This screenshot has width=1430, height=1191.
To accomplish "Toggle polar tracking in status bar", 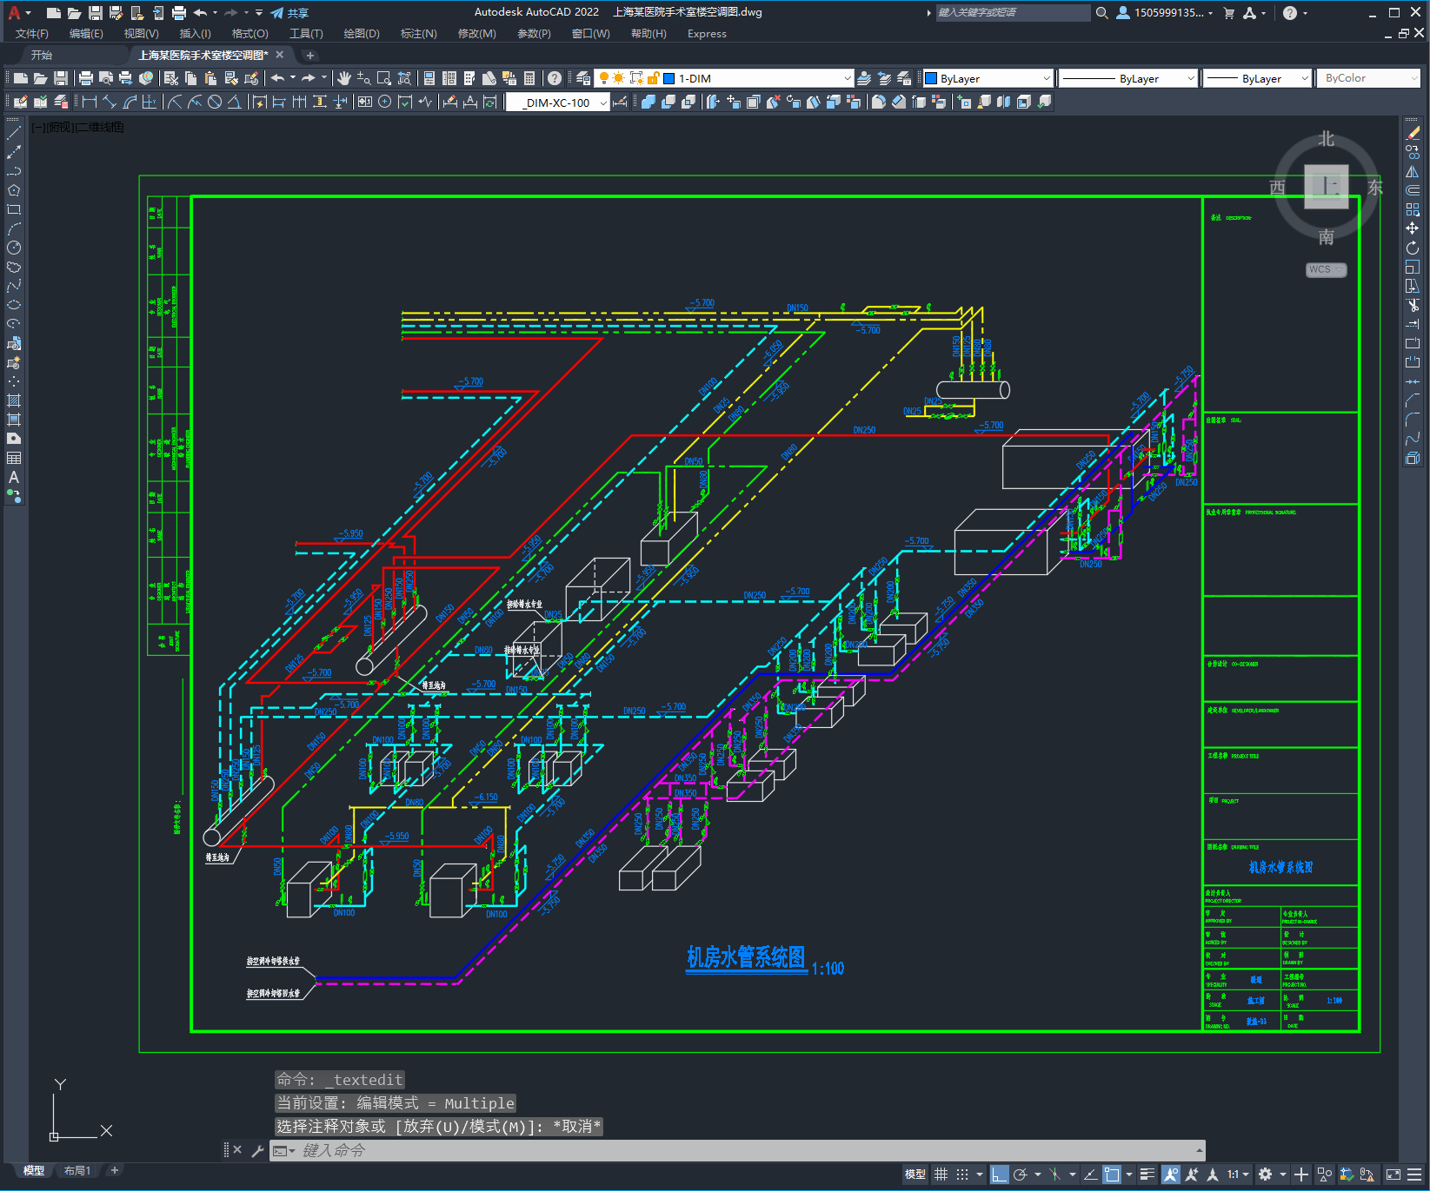I will tap(1021, 1174).
